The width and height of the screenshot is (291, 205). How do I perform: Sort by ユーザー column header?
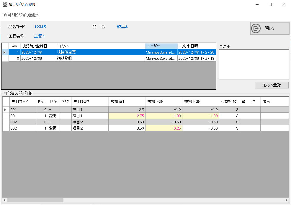point(161,46)
